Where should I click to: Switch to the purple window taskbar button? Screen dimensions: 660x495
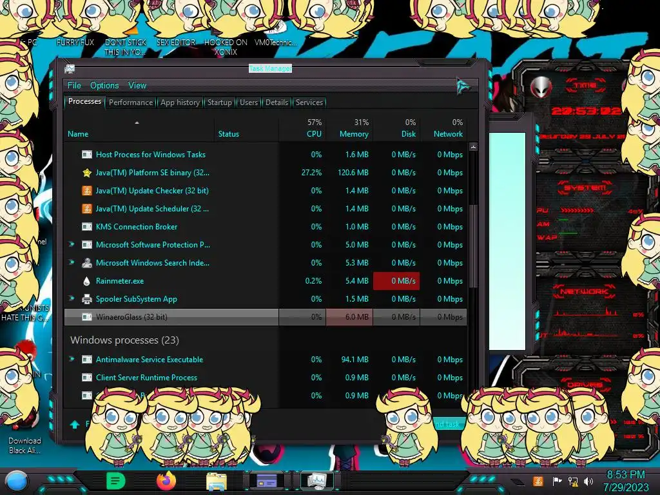pos(266,481)
